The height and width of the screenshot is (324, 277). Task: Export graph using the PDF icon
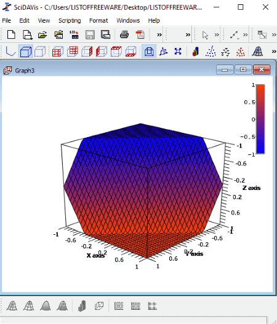pyautogui.click(x=140, y=34)
